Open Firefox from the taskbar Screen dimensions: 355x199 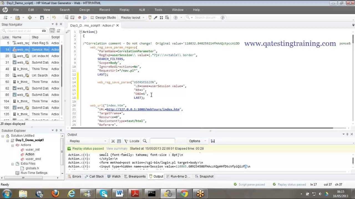pyautogui.click(x=55, y=193)
